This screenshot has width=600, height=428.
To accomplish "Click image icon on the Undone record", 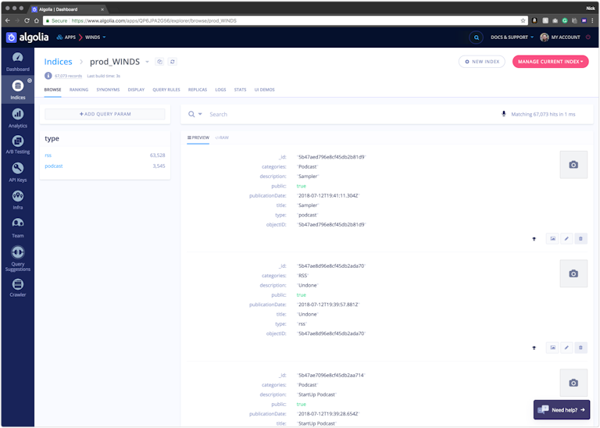I will pos(552,348).
